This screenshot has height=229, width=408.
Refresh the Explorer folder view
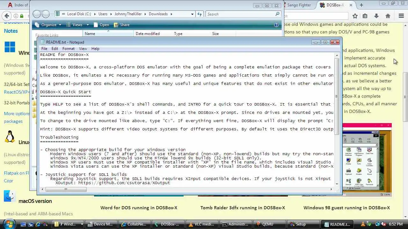click(x=200, y=14)
